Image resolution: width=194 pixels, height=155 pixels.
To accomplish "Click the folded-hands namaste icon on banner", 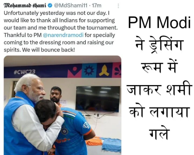I will [x=104, y=71].
